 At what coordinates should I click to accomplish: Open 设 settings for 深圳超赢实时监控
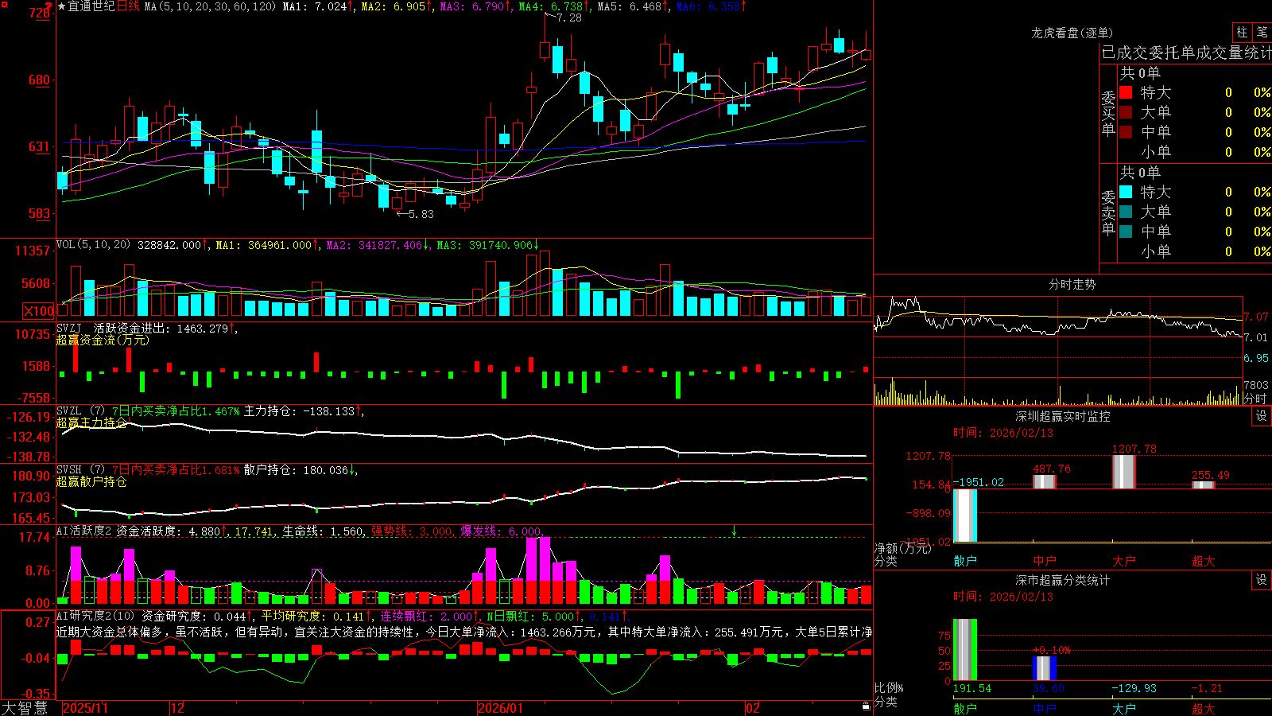coord(1262,416)
